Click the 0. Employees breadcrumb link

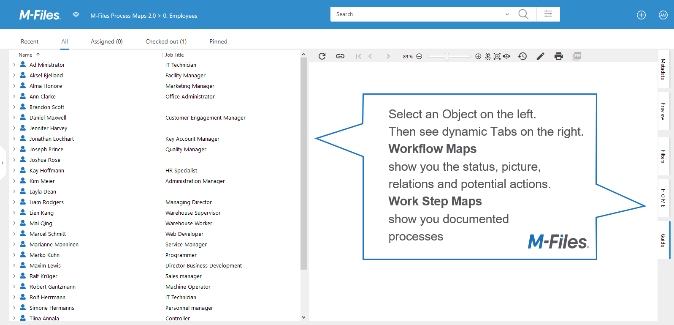[180, 16]
